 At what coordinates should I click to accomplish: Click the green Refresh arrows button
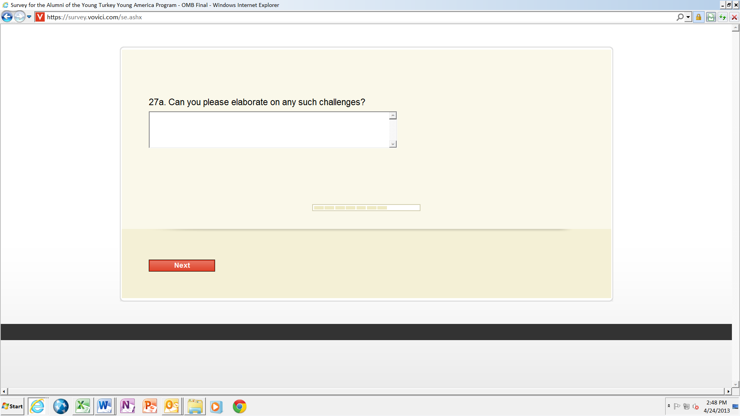723,17
